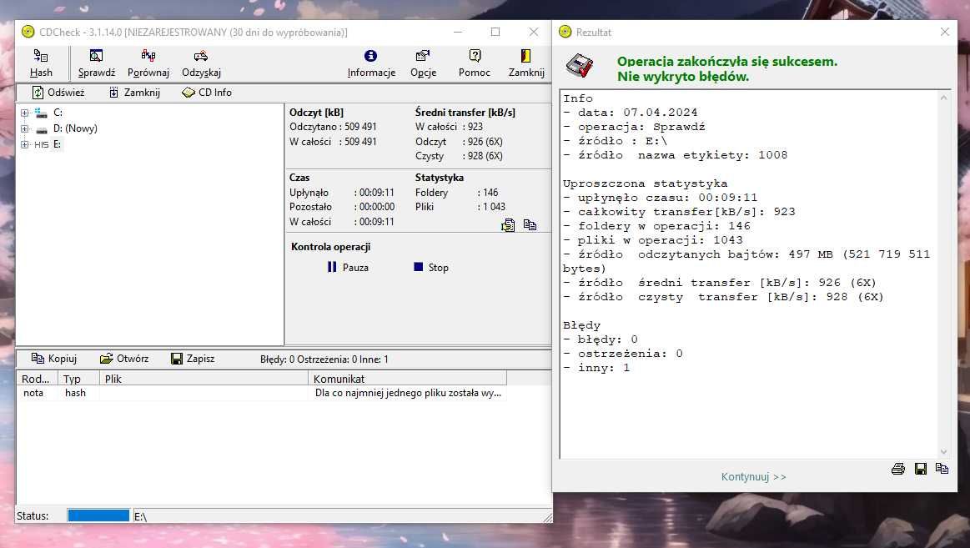The height and width of the screenshot is (548, 970).
Task: Click the Stop operation button
Action: click(431, 267)
